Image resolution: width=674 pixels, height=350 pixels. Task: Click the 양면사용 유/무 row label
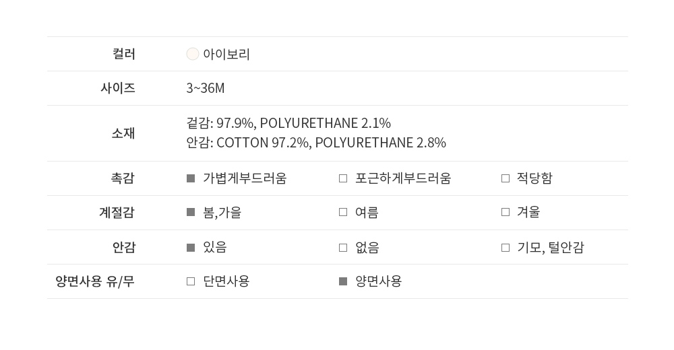95,281
